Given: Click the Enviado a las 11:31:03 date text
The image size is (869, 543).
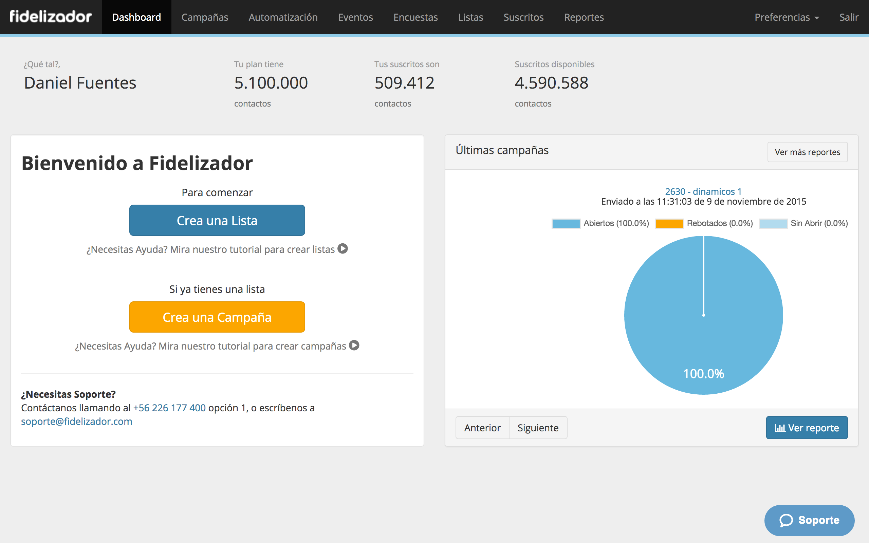Looking at the screenshot, I should [x=703, y=202].
